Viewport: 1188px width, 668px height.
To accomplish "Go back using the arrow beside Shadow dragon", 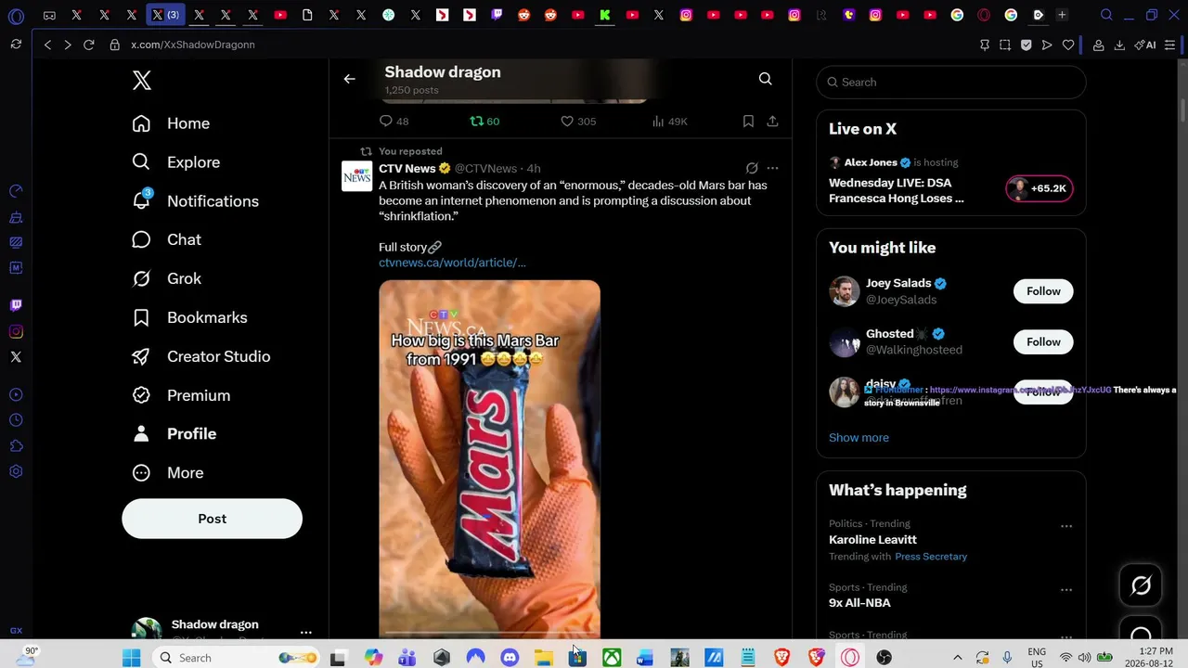I will point(349,79).
